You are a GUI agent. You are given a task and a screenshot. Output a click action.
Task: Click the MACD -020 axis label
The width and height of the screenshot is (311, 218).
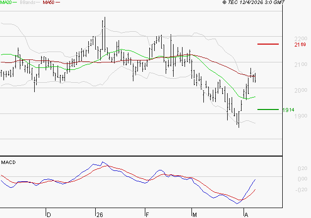[x=301, y=190]
